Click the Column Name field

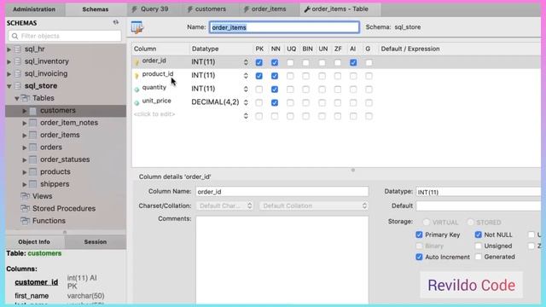pyautogui.click(x=282, y=191)
